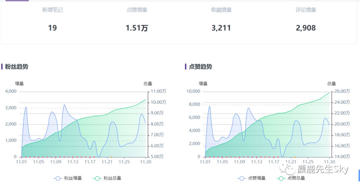
Task: Click the 新增笔记 label
Action: 52,10
